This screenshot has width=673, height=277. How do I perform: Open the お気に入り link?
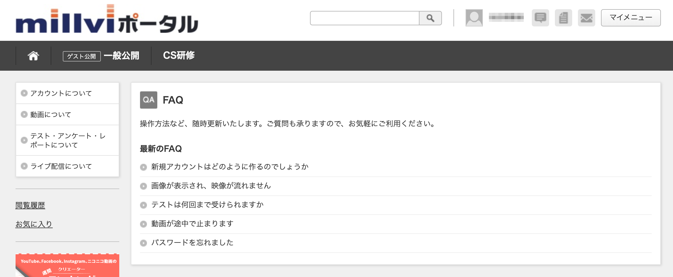pos(34,224)
